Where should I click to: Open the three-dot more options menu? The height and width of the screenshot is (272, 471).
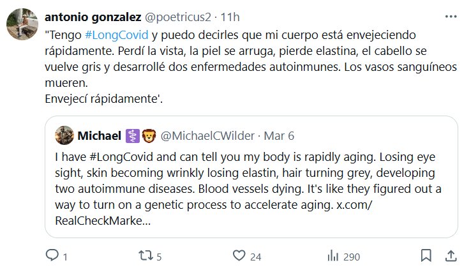coord(450,15)
